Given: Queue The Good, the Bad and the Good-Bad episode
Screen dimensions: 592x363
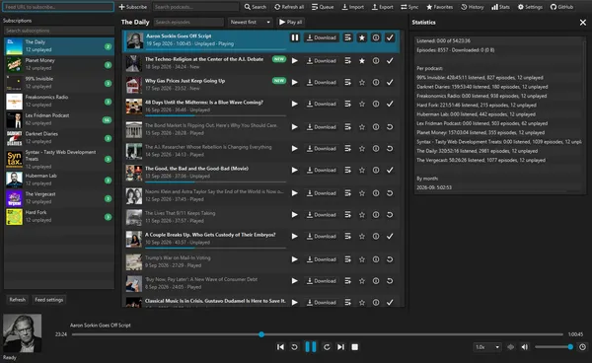Looking at the screenshot, I should pos(347,171).
